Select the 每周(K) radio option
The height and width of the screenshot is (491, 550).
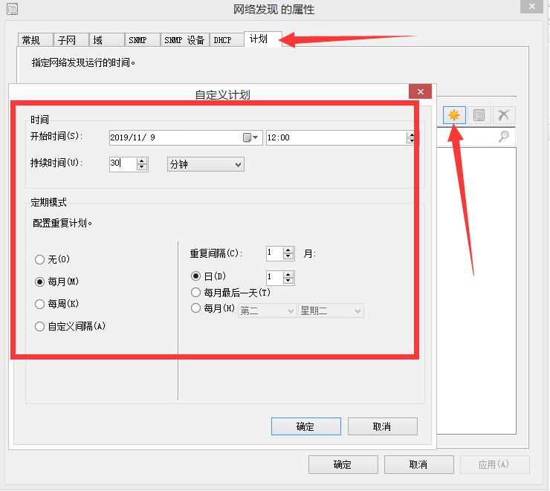[39, 304]
